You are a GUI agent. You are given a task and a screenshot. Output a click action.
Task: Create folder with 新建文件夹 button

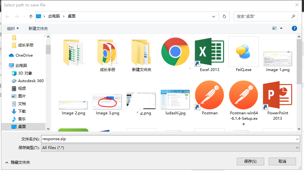click(x=38, y=28)
